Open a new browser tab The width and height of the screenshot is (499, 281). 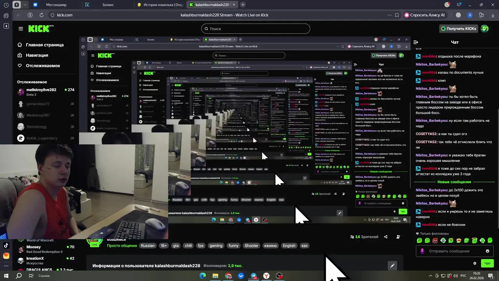243,5
